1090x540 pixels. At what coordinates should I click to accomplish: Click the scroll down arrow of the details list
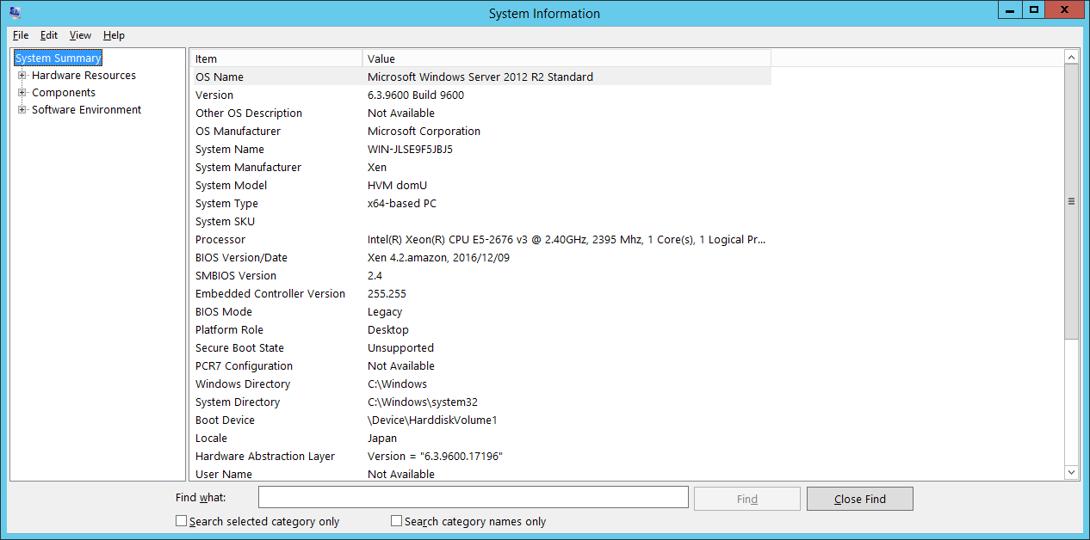[1071, 472]
